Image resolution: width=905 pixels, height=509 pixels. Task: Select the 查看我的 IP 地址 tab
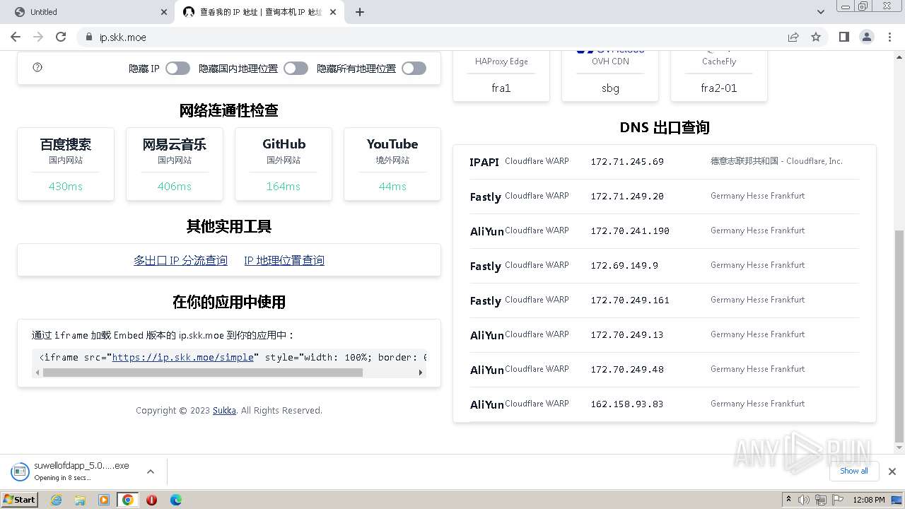[259, 12]
